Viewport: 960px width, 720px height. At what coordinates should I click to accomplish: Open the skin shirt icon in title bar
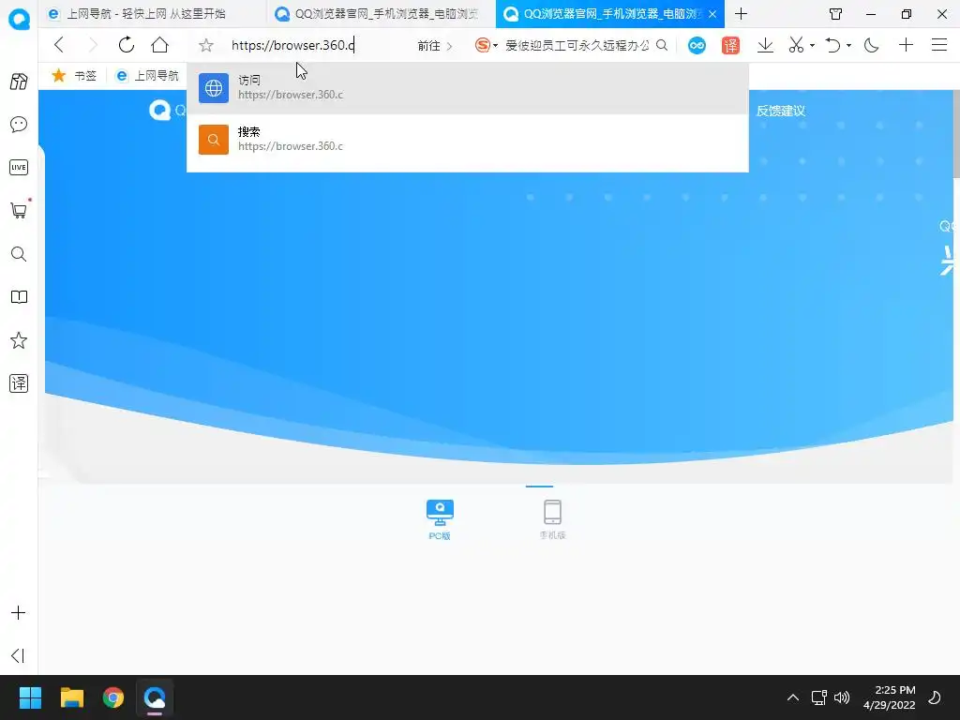(x=835, y=13)
